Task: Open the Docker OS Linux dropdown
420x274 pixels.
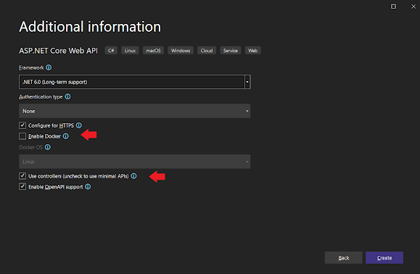Action: coord(134,162)
